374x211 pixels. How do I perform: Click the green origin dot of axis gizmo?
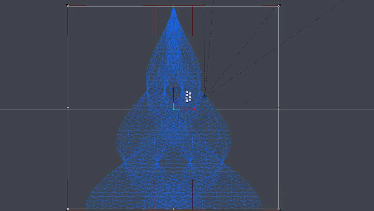[173, 109]
